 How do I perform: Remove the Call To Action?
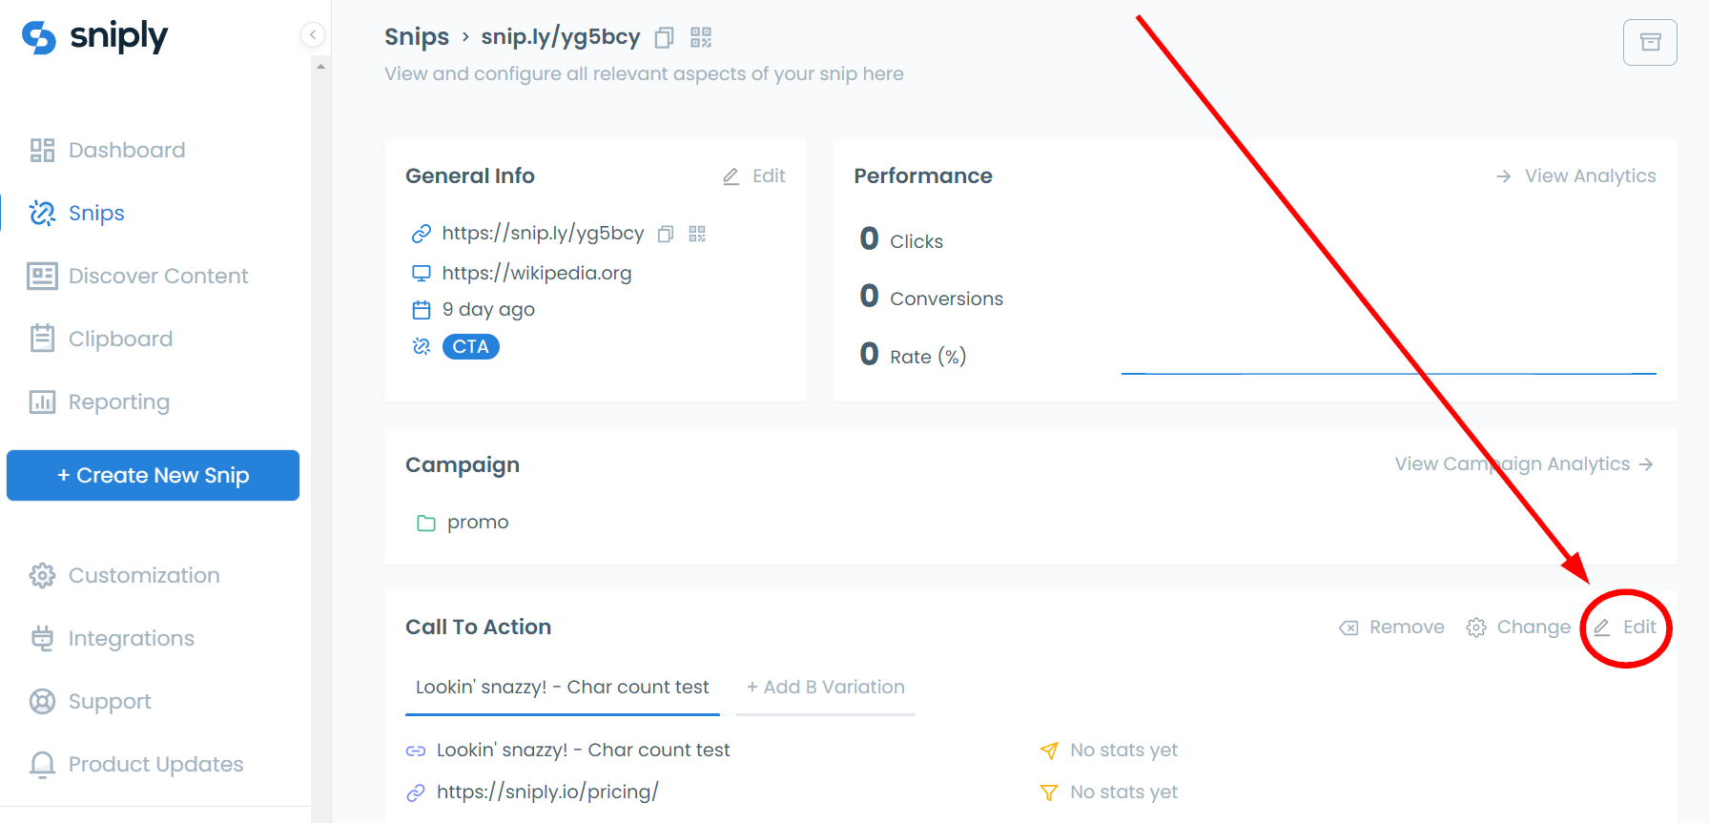point(1391,628)
